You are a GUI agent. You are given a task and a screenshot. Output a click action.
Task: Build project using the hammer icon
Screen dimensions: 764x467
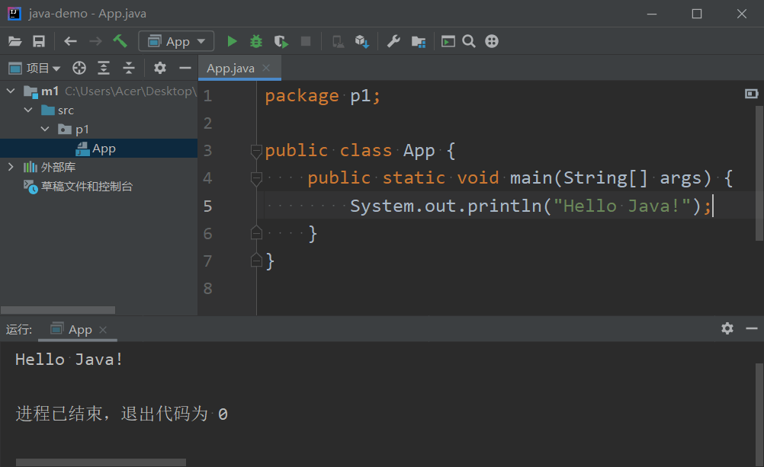point(120,41)
